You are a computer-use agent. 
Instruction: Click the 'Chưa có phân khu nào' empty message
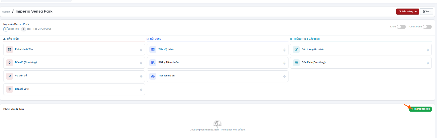point(217,130)
